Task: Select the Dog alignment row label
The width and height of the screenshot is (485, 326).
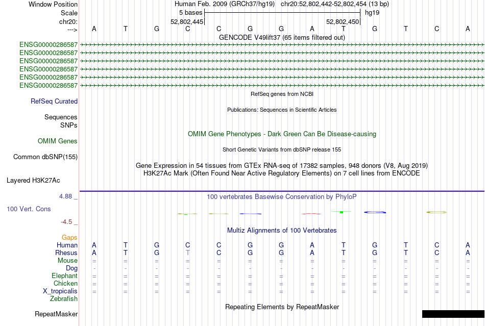Action: (x=72, y=268)
